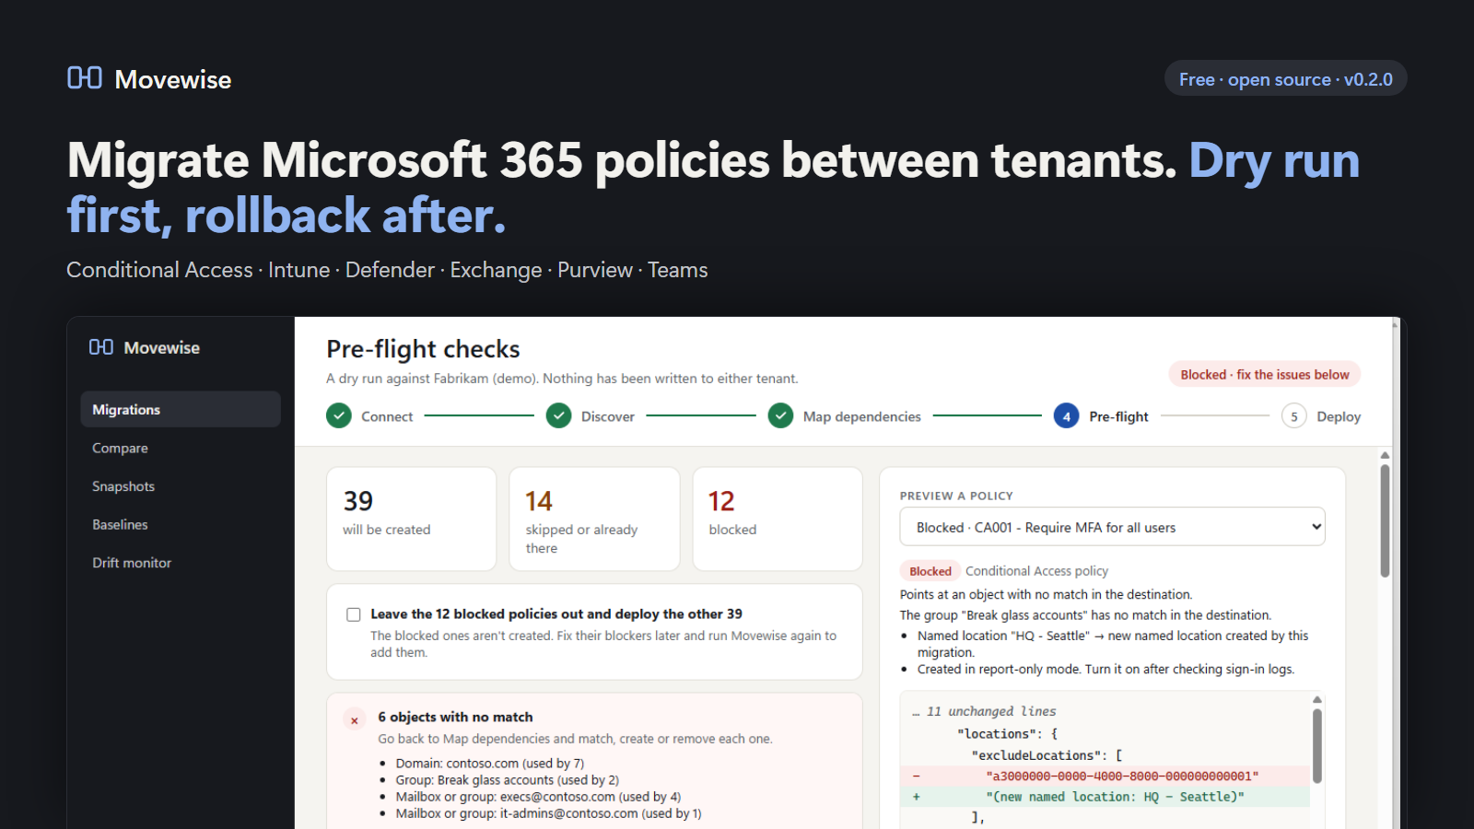Click the Map dependencies step checkmark

781,416
